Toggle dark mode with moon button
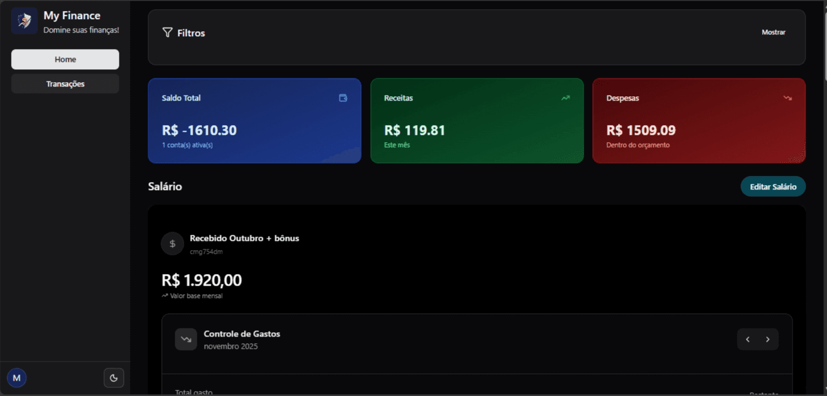The height and width of the screenshot is (396, 827). pyautogui.click(x=113, y=378)
